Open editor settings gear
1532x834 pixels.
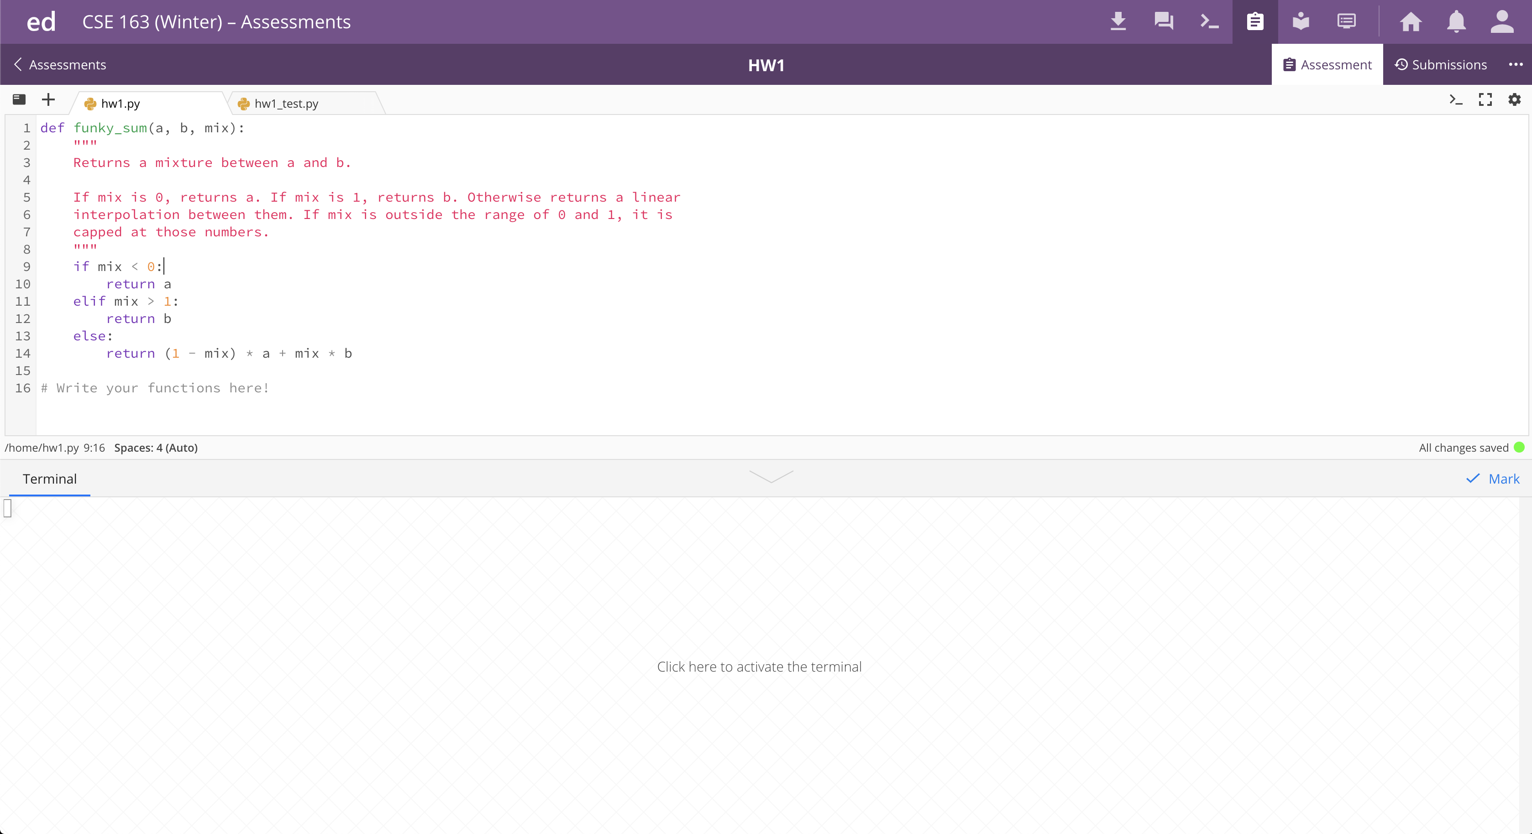pyautogui.click(x=1514, y=99)
